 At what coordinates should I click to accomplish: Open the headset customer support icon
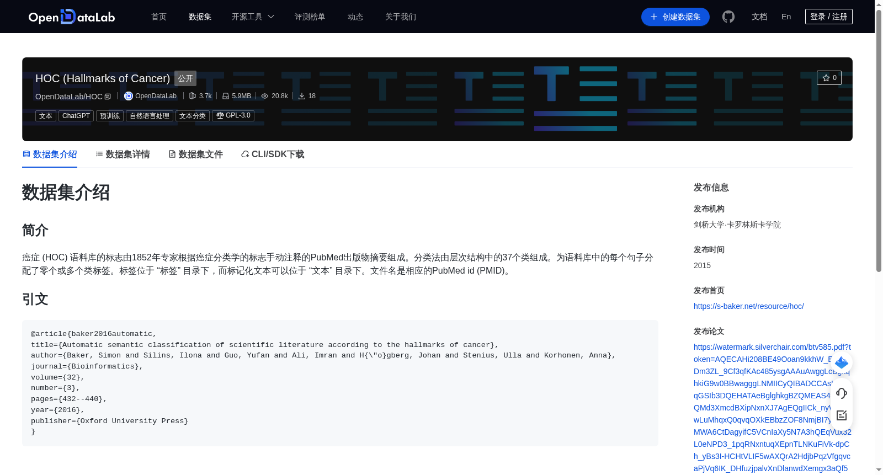coord(842,393)
